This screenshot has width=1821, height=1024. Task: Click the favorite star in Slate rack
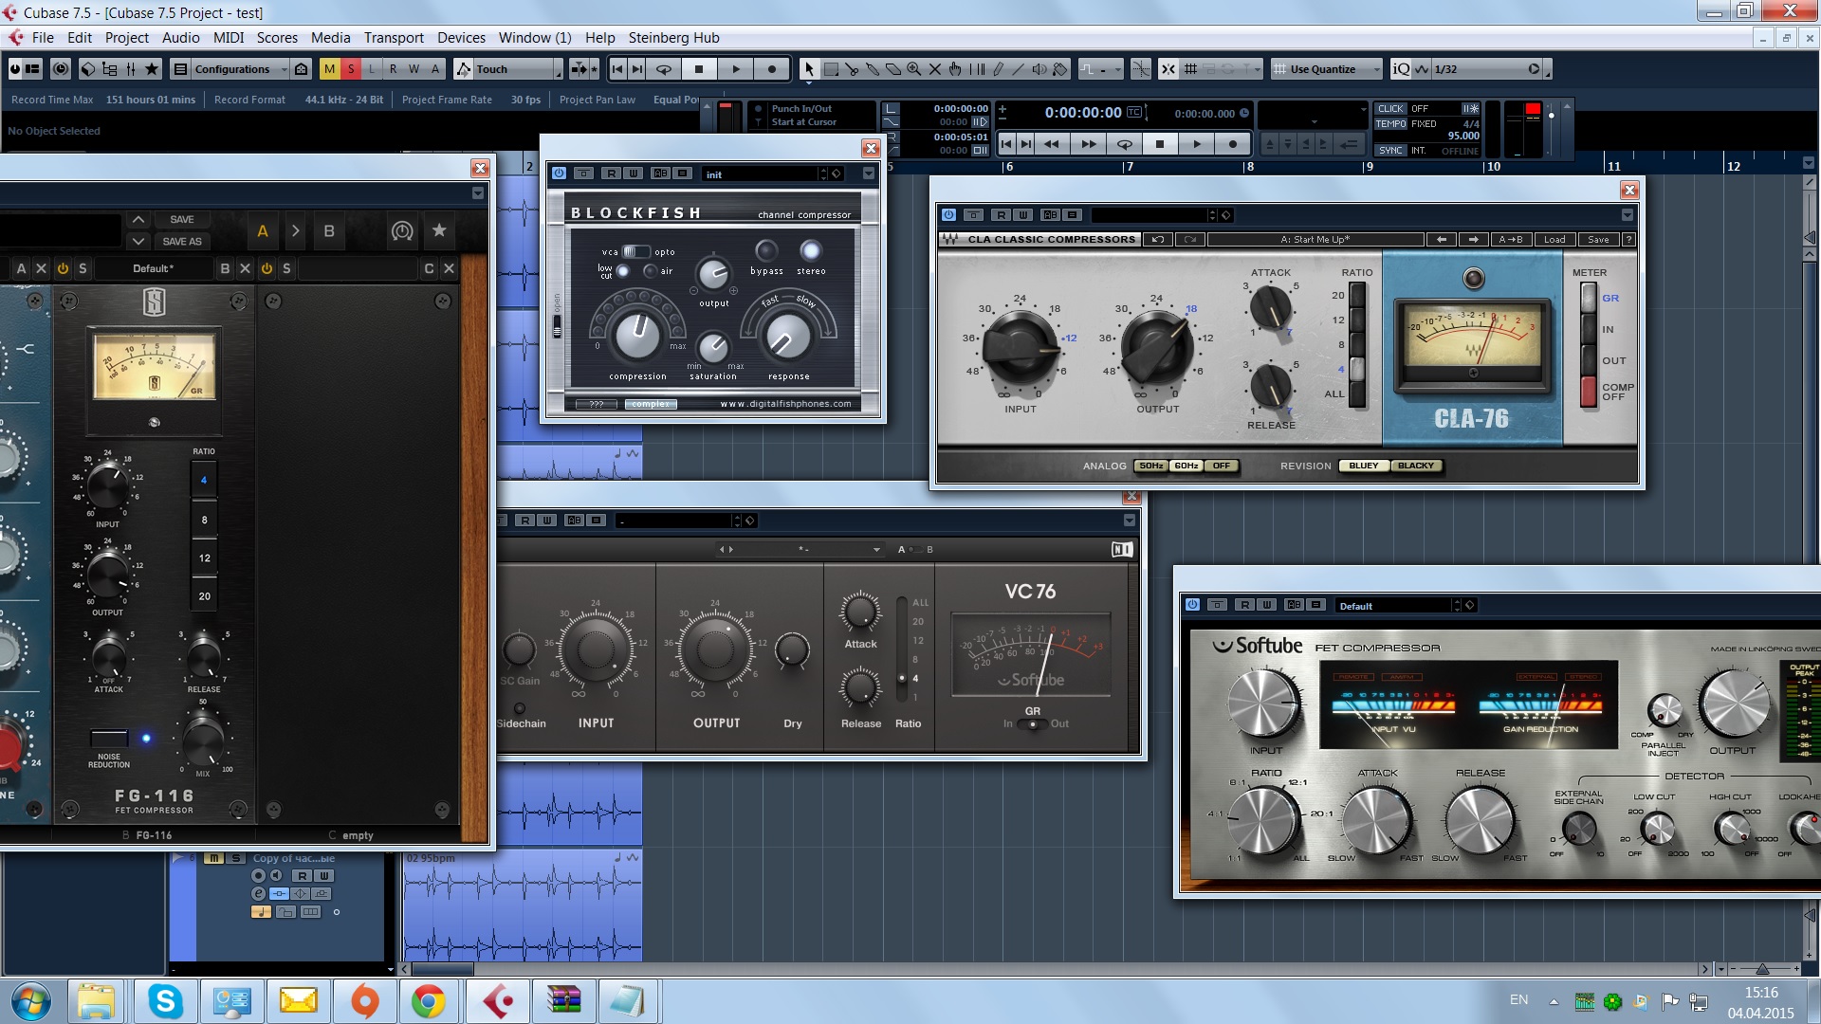[x=439, y=230]
